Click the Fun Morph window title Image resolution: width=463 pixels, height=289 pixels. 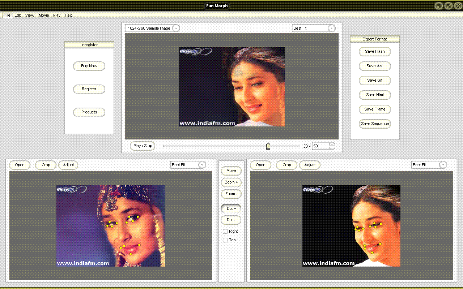[217, 6]
